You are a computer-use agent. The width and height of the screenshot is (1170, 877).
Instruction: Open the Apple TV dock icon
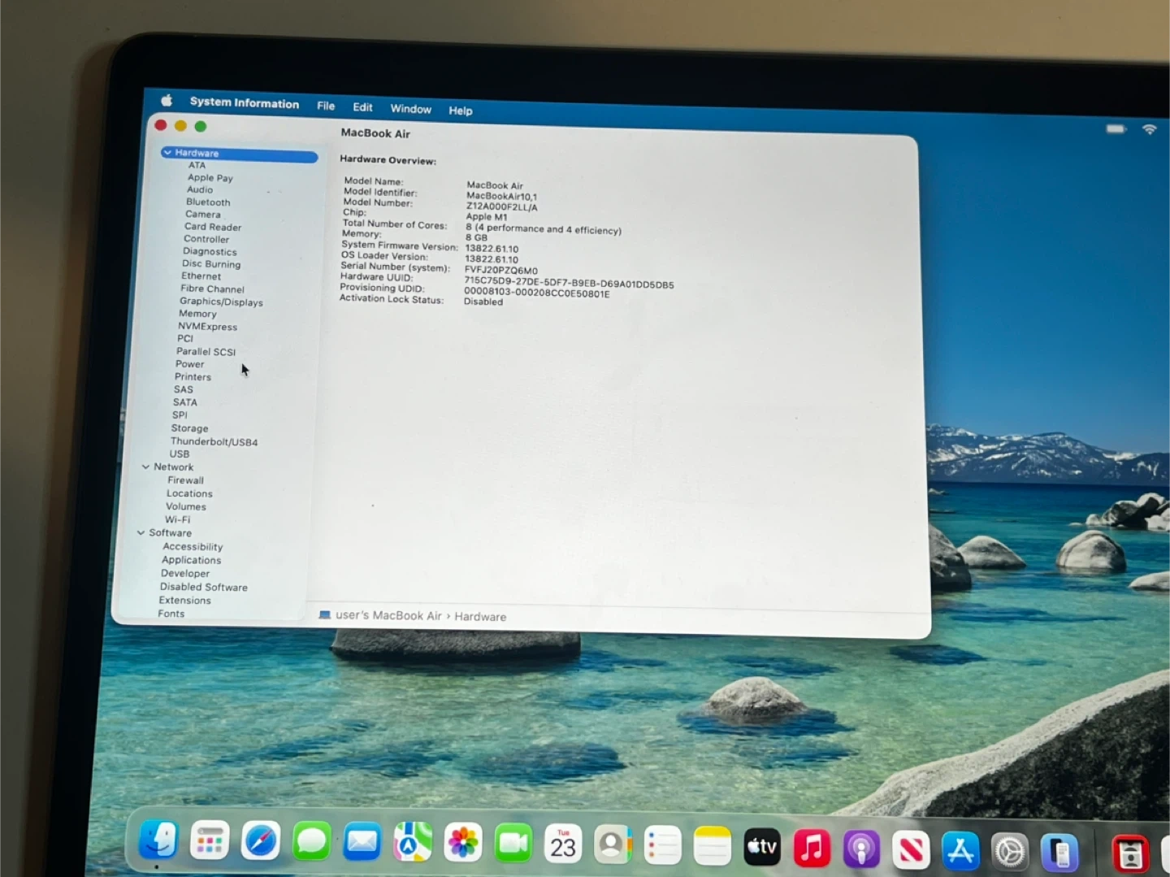click(x=762, y=848)
